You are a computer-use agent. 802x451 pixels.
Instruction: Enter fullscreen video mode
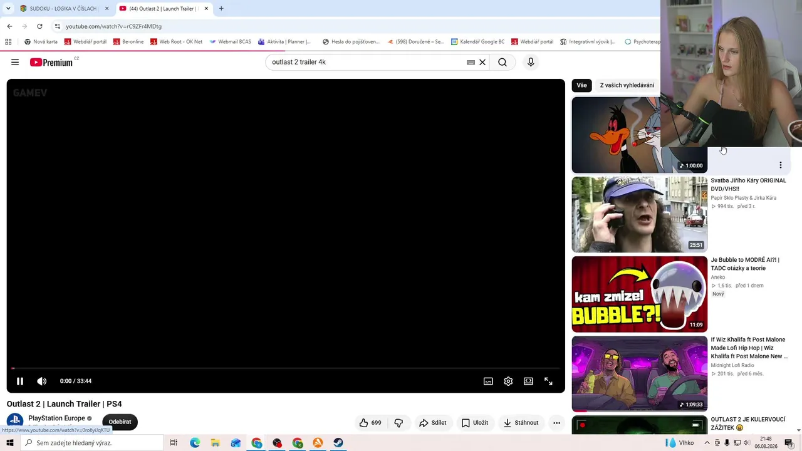coord(548,381)
